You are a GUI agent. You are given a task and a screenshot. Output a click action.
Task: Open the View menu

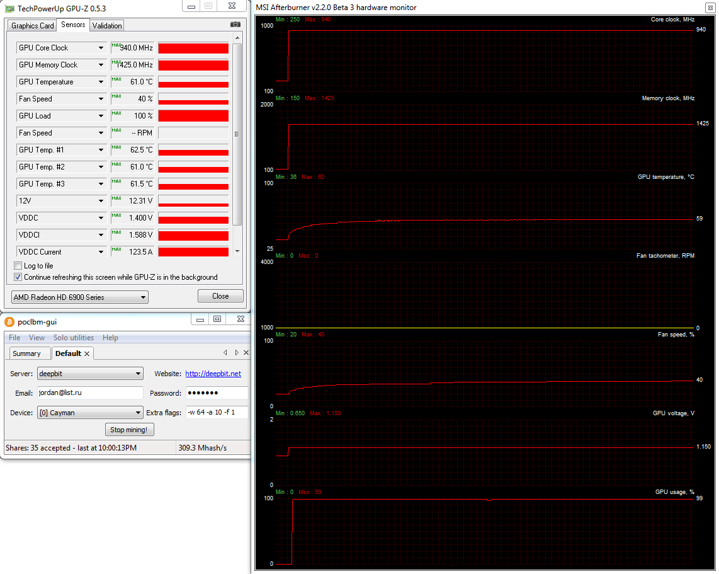coord(37,338)
